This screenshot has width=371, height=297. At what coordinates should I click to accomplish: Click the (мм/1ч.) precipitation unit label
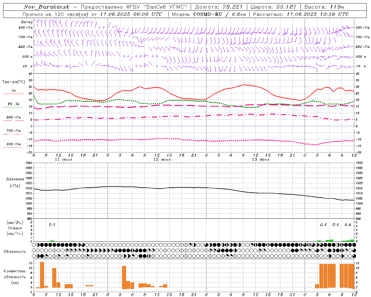pos(15,233)
